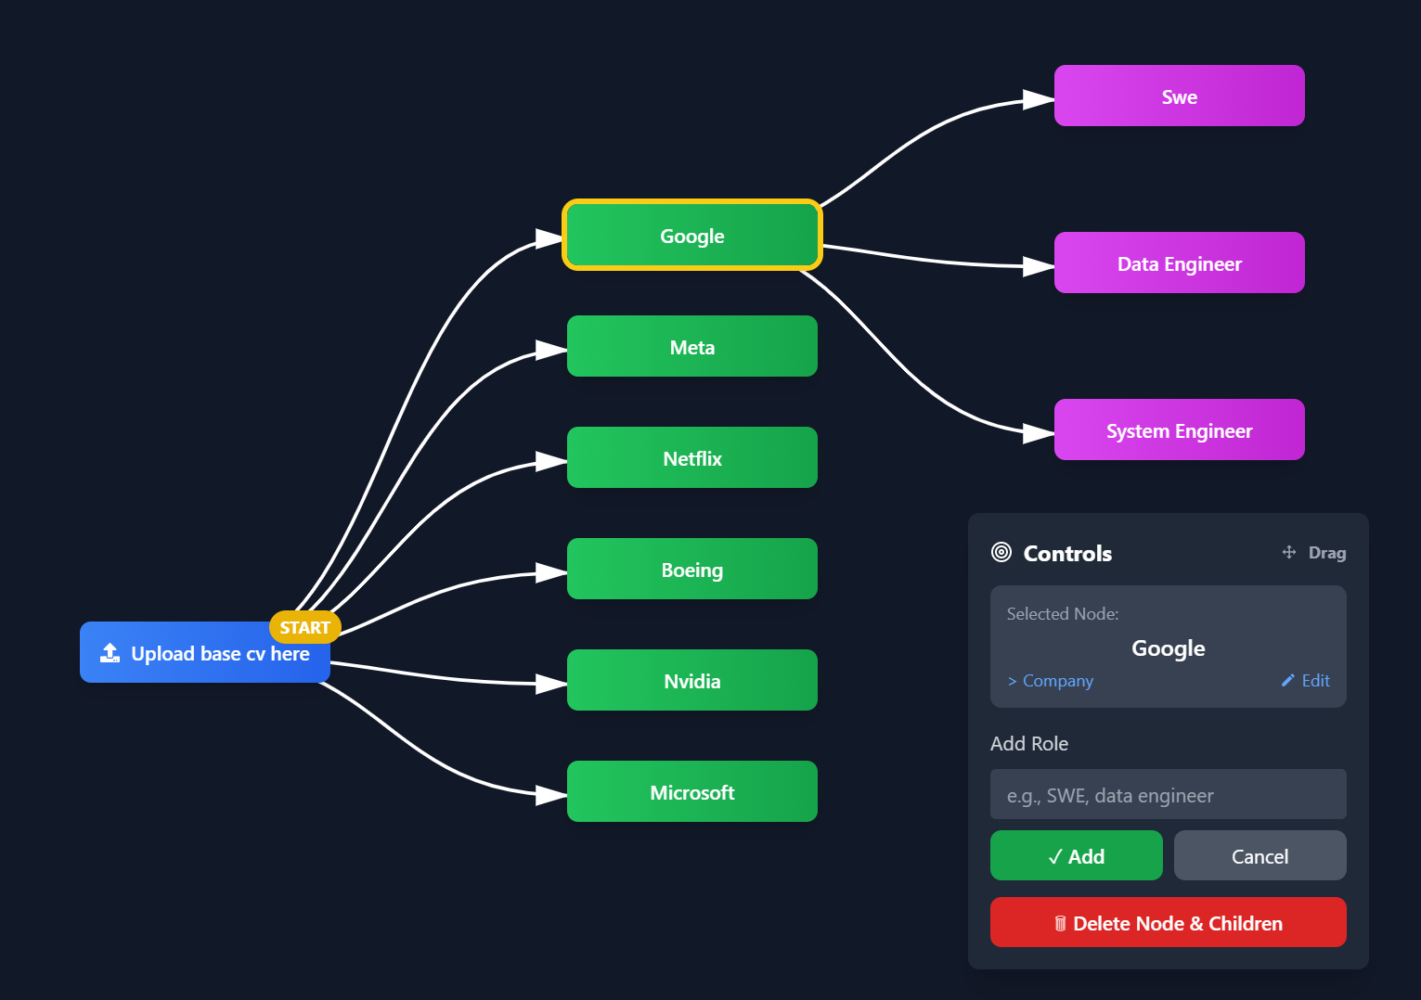
Task: Select the System Engineer role node
Action: point(1180,429)
